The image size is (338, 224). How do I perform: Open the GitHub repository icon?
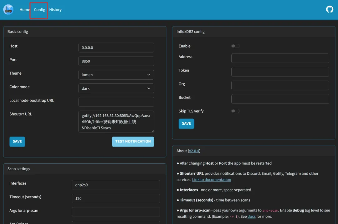tap(330, 9)
